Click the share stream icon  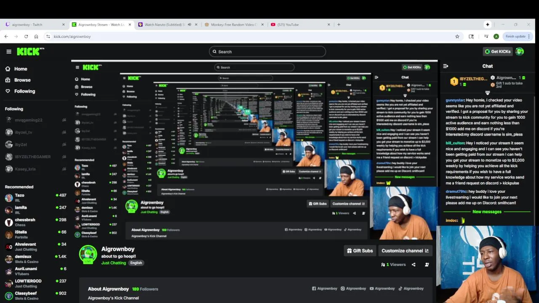point(414,265)
